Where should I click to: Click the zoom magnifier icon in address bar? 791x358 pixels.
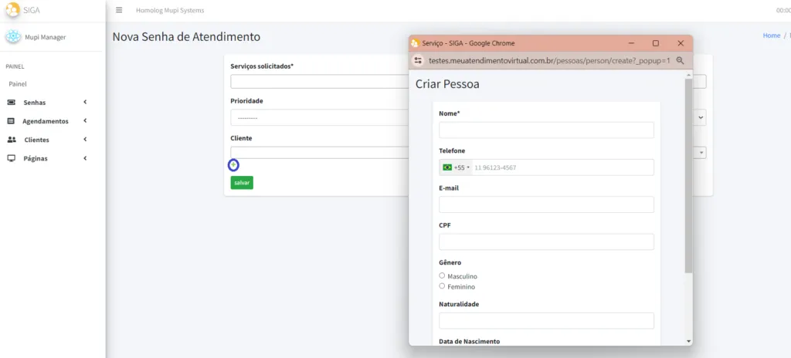681,60
